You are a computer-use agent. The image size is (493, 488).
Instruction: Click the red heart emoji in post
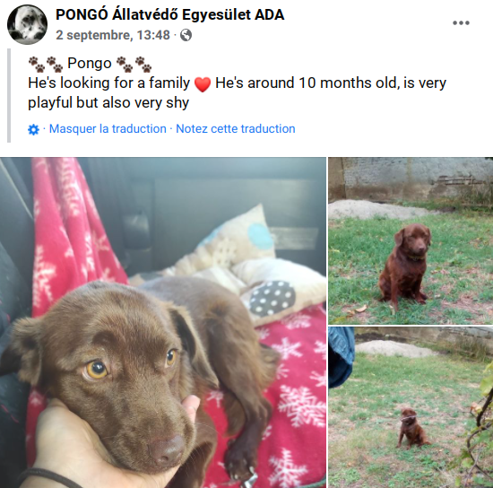203,84
